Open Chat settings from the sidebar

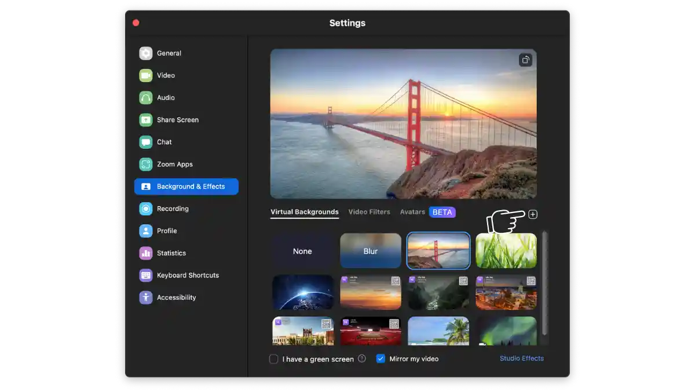[x=145, y=142]
